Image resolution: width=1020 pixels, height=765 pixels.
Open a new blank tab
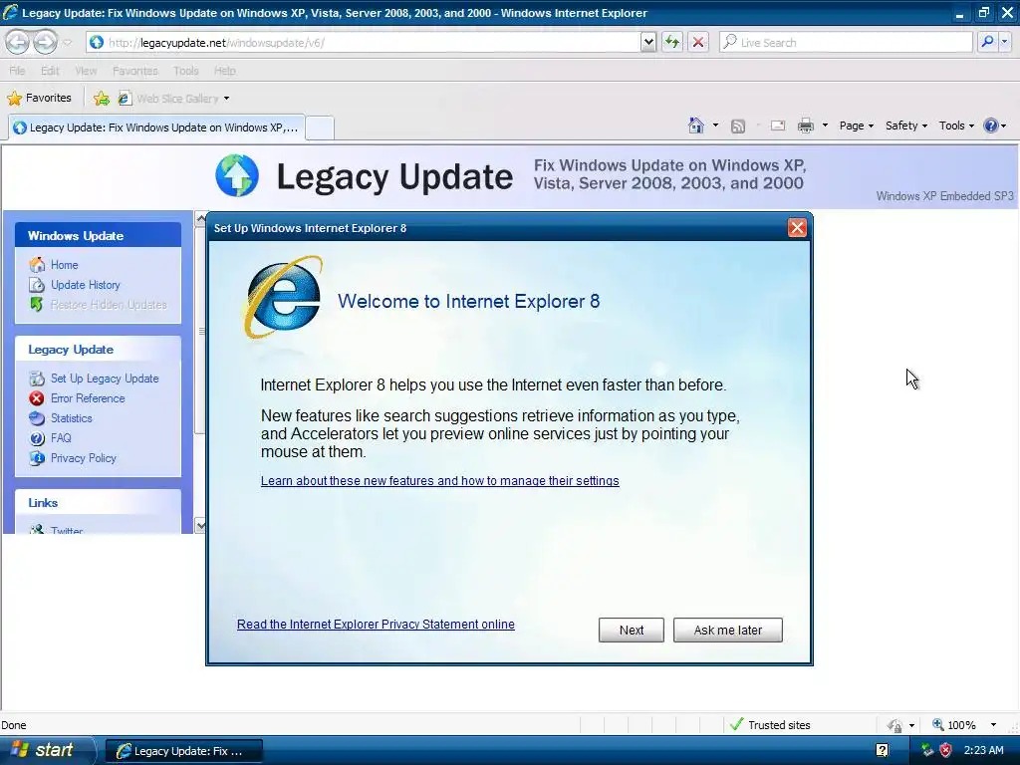(x=320, y=127)
